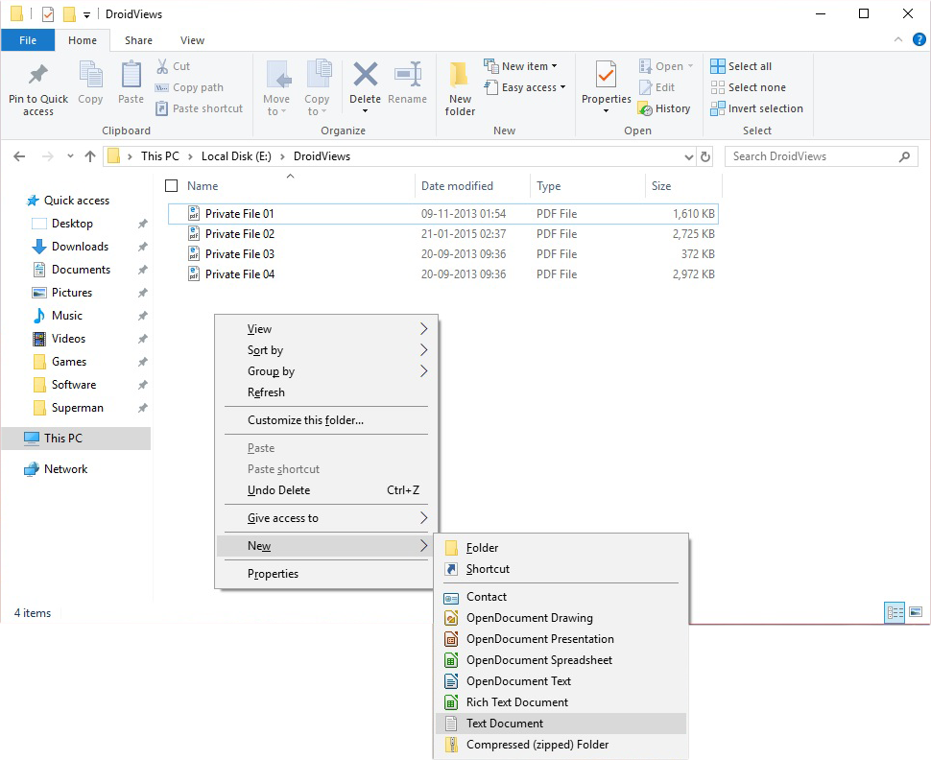
Task: Open Videos folder in sidebar
Action: click(68, 339)
